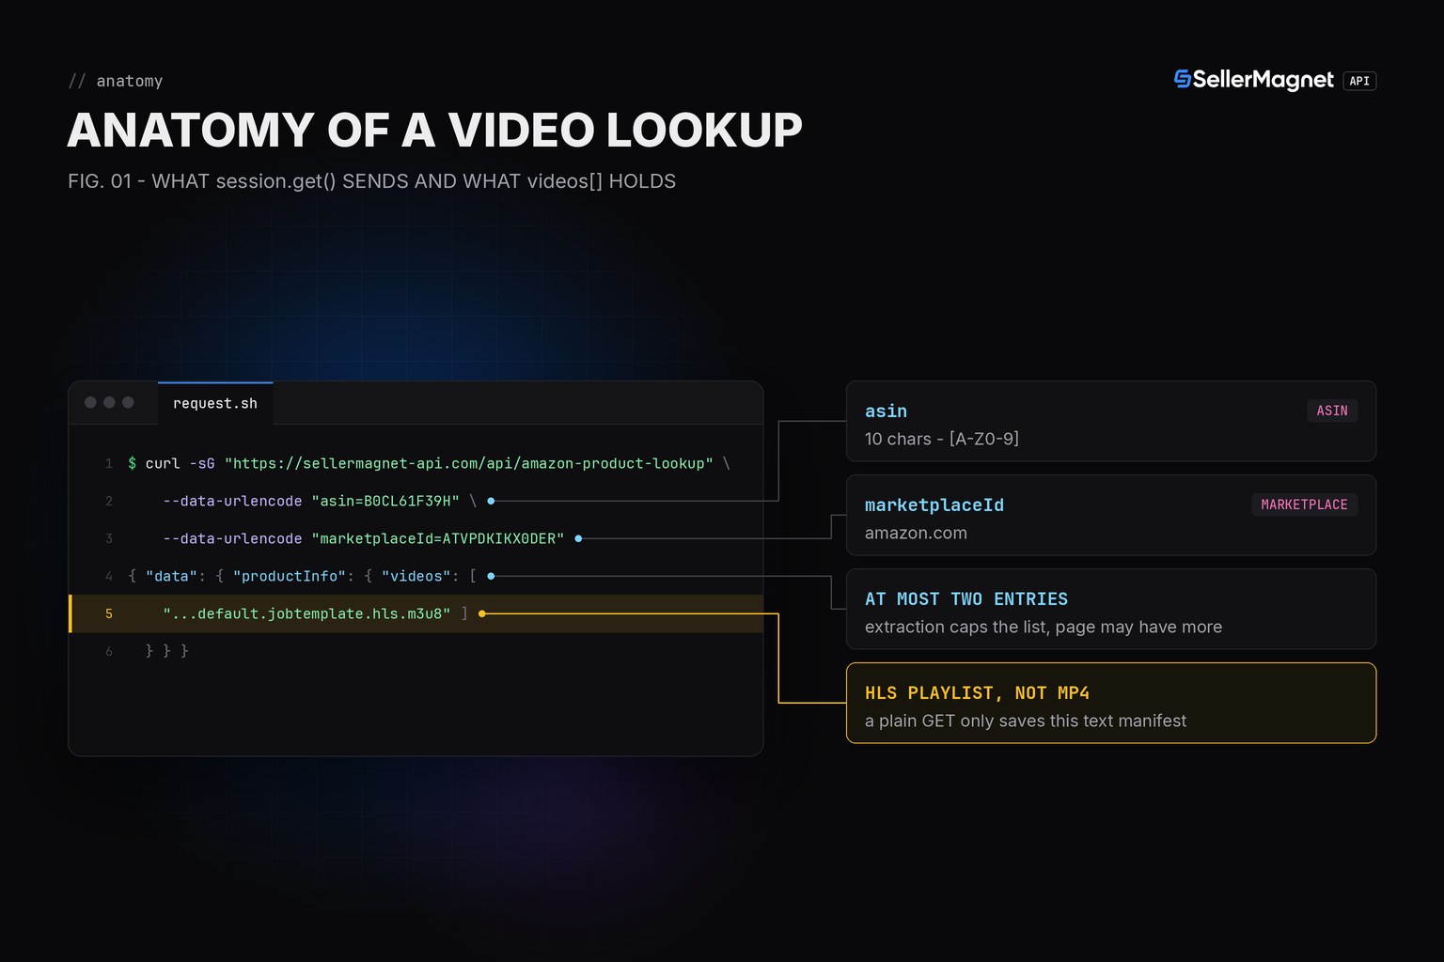1444x962 pixels.
Task: Click the ANATOMY OF A VIDEO LOOKUP title
Action: (435, 130)
